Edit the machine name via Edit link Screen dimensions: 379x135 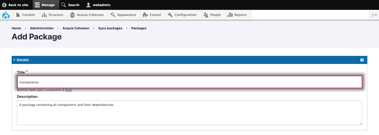coord(68,90)
